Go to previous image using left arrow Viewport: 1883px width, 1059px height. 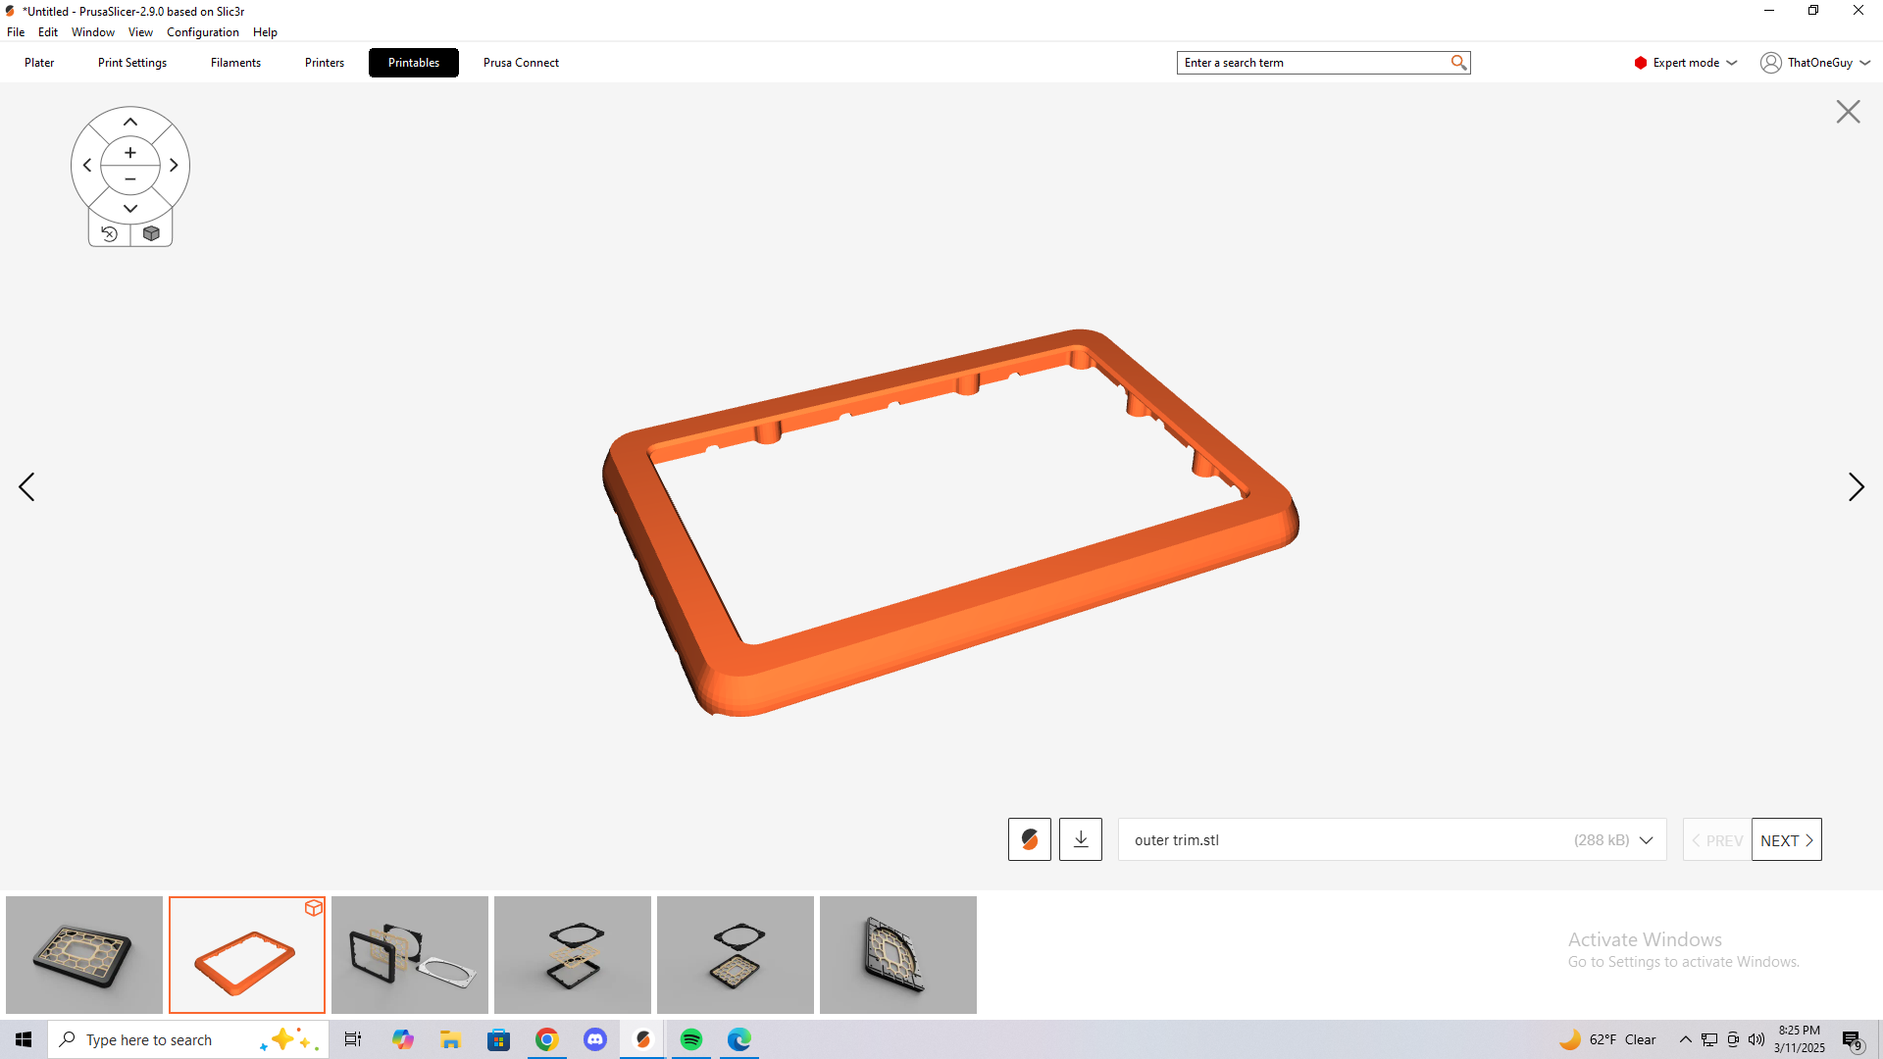(x=26, y=487)
